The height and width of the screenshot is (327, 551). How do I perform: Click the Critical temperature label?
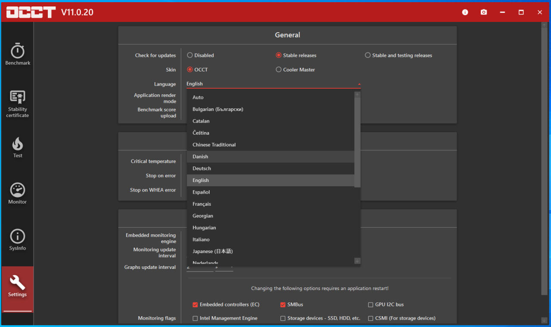[x=153, y=161]
